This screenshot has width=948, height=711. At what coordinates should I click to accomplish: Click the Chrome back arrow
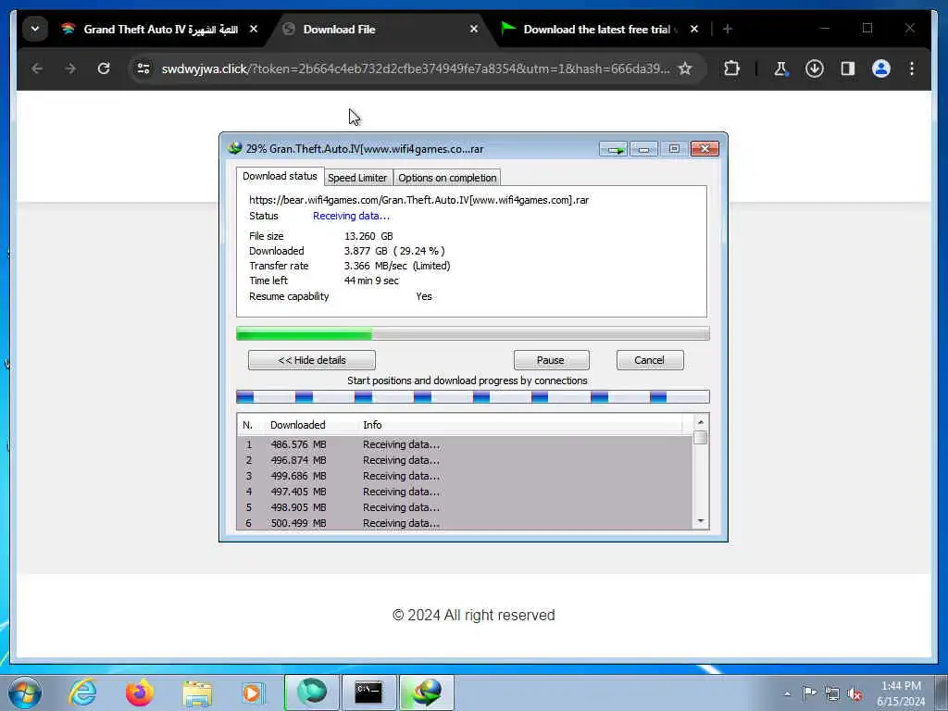tap(37, 69)
